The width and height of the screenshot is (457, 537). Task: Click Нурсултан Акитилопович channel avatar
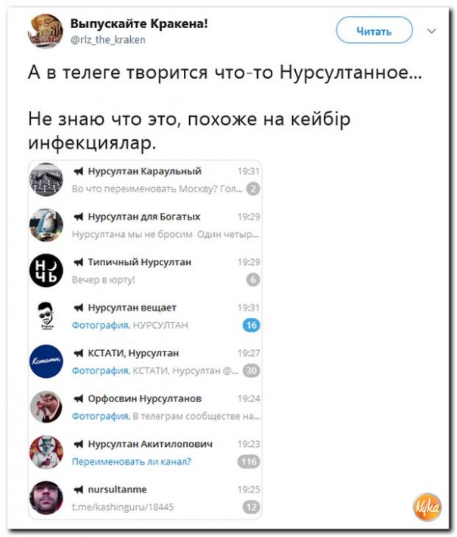pyautogui.click(x=46, y=452)
